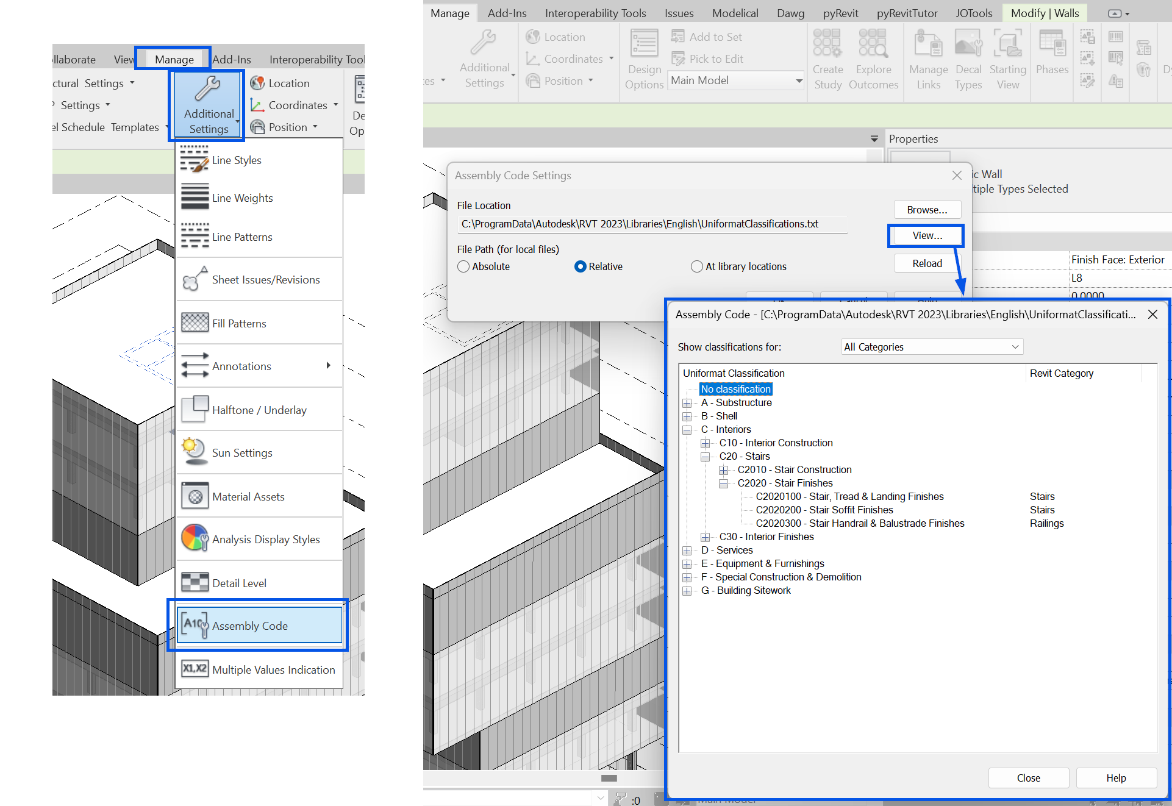The height and width of the screenshot is (806, 1172).
Task: Click Decal Types icon
Action: click(x=968, y=43)
